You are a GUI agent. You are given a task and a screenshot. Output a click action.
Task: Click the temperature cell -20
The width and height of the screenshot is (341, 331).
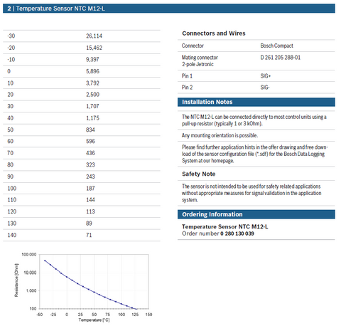tap(11, 48)
